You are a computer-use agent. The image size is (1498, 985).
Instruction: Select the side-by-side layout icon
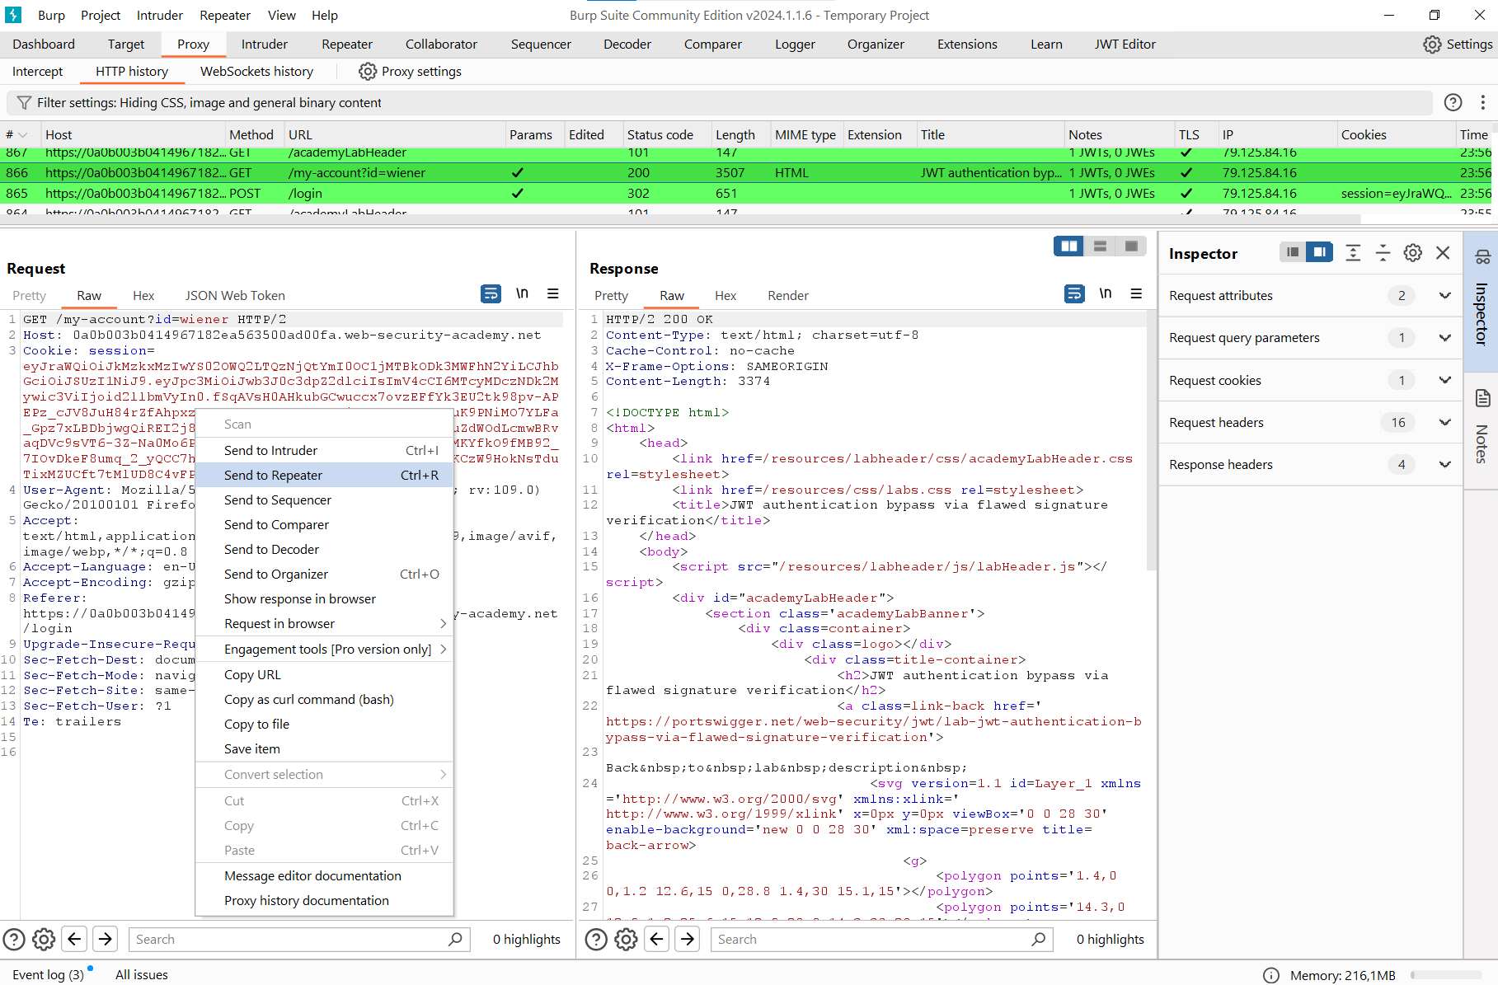(1069, 246)
